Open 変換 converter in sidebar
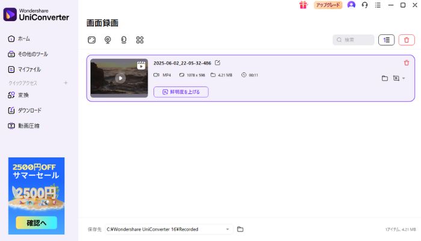Viewport: 421px width, 241px height. (x=18, y=95)
